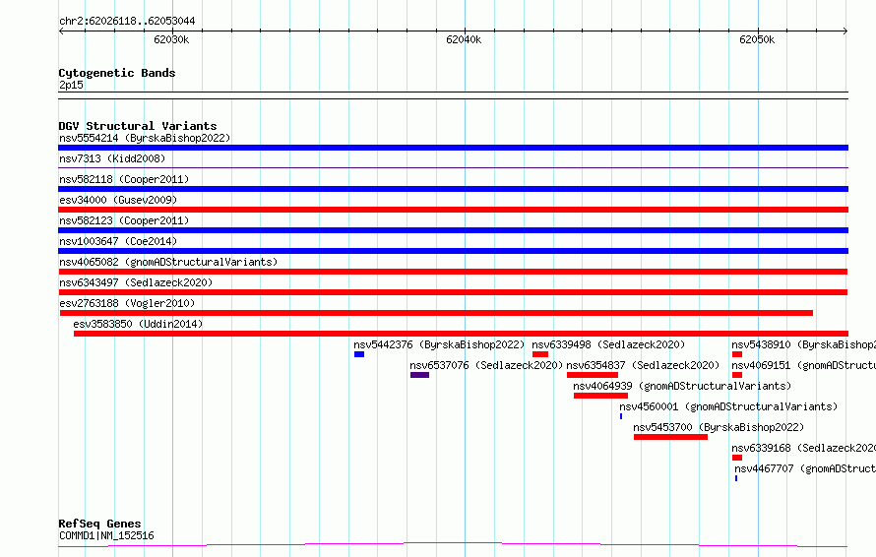Click the 62030k ruler tick label
876x557 pixels.
171,40
